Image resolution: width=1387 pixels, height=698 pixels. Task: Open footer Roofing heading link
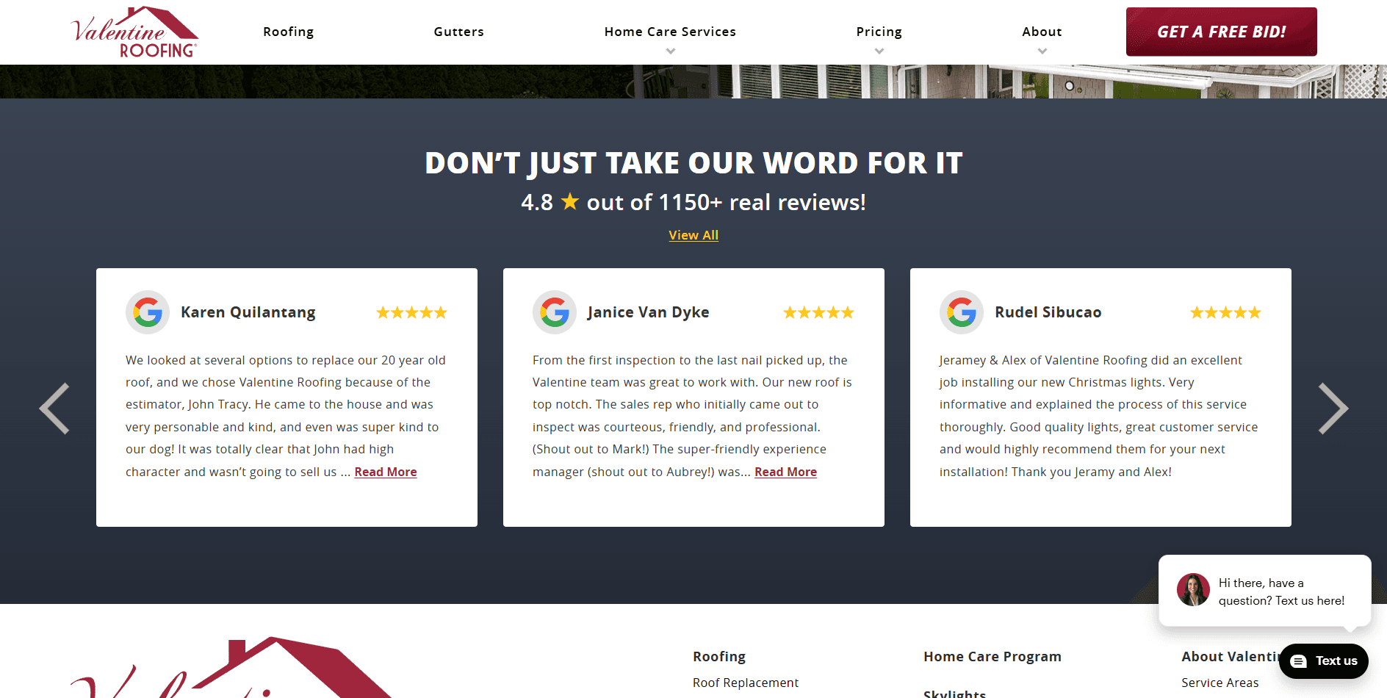[x=719, y=656]
